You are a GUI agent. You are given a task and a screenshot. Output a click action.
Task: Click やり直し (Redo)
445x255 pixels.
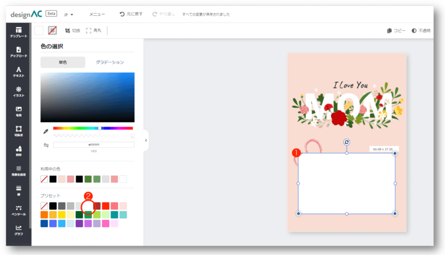pyautogui.click(x=164, y=14)
